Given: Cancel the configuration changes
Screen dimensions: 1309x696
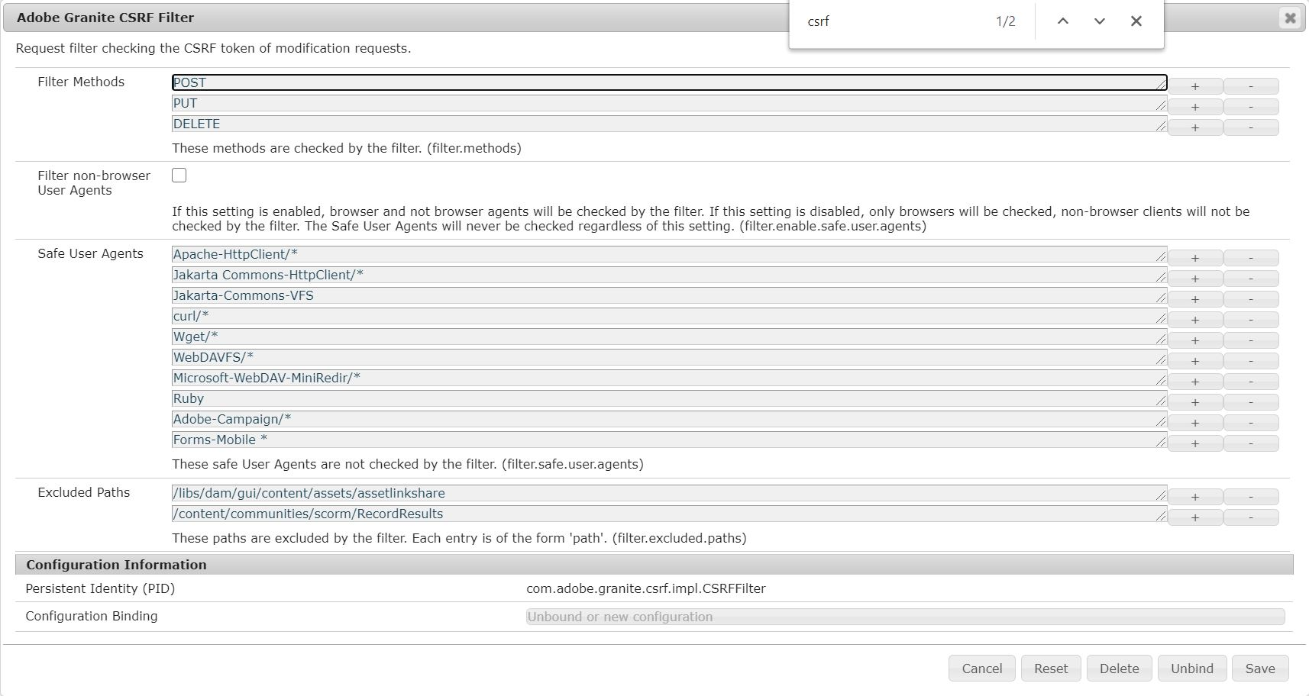Looking at the screenshot, I should [981, 668].
